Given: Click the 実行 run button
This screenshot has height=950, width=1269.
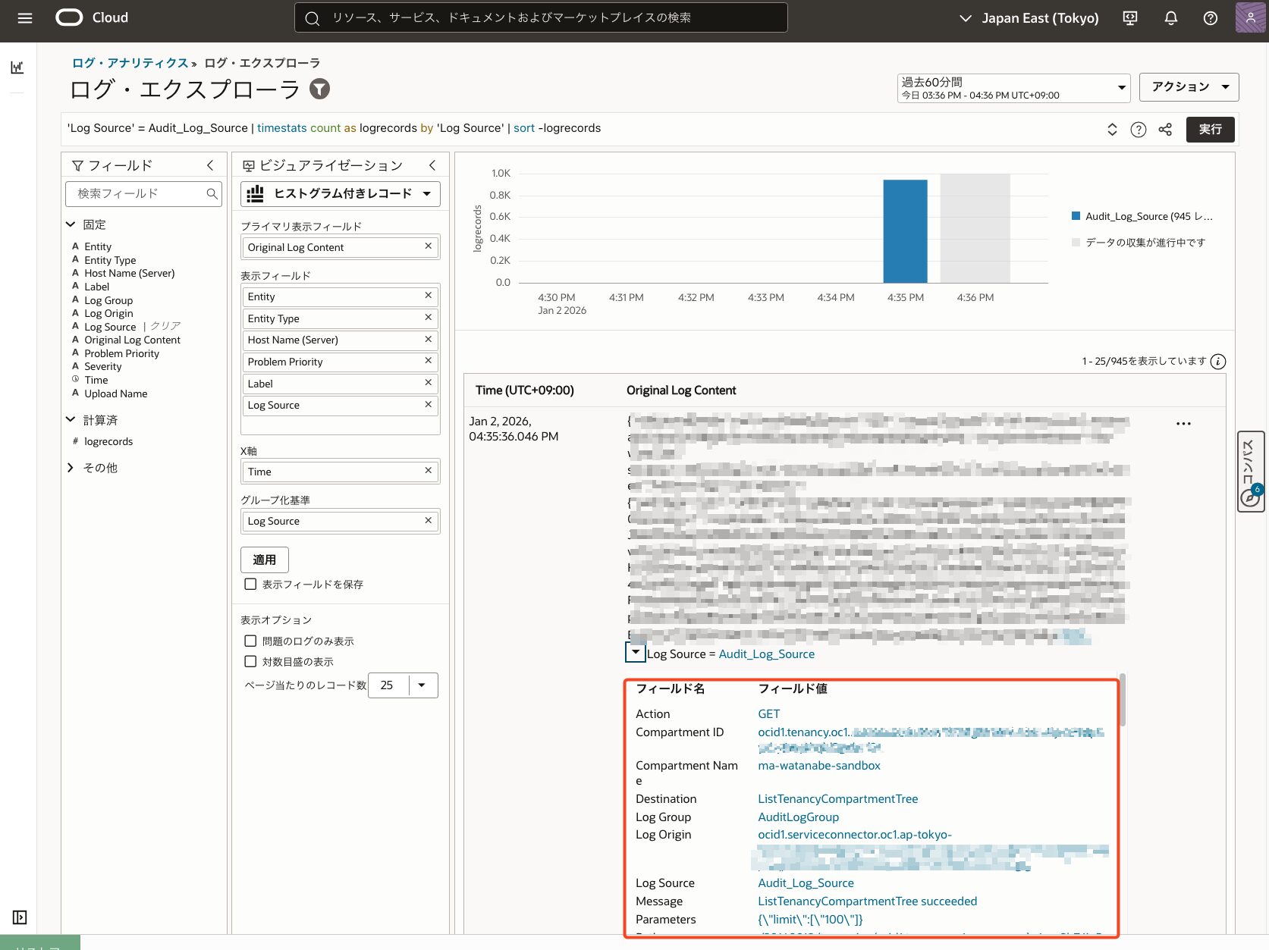Looking at the screenshot, I should point(1210,130).
